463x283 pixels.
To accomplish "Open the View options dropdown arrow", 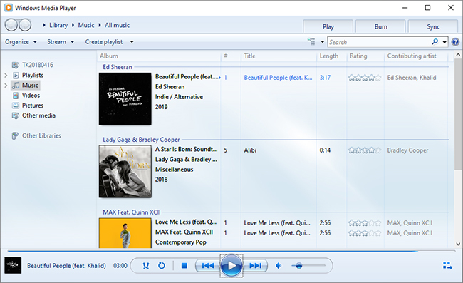I will click(323, 41).
